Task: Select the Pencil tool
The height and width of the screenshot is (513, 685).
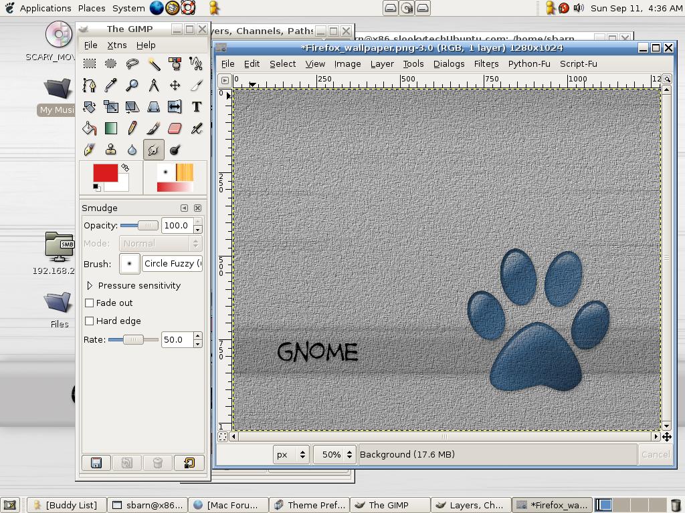Action: pos(132,128)
